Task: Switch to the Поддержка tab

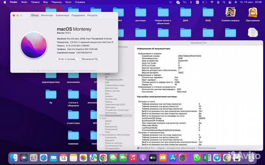Action: [x=78, y=15]
